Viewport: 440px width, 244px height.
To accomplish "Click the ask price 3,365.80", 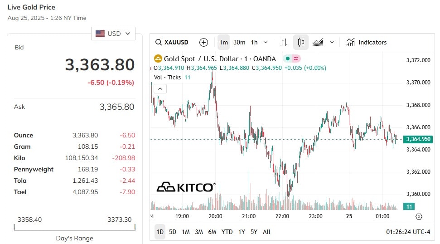I will point(117,107).
